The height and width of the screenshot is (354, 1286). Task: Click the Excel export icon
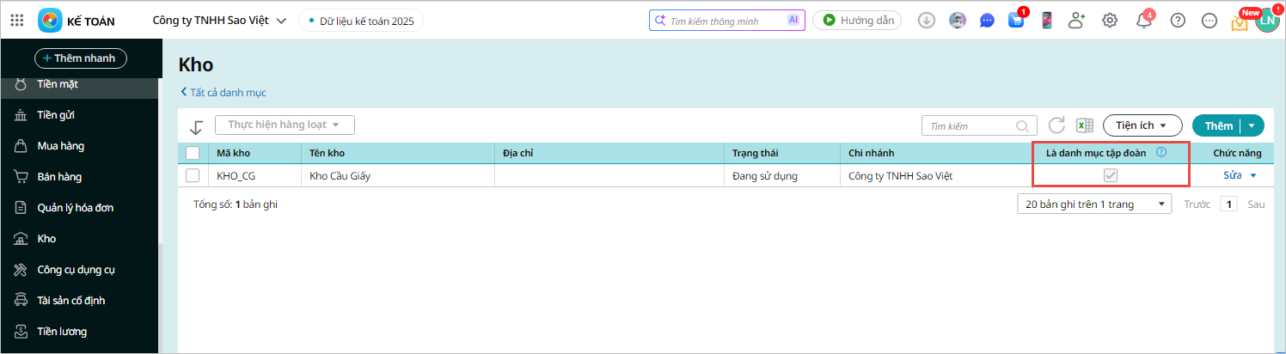1084,125
